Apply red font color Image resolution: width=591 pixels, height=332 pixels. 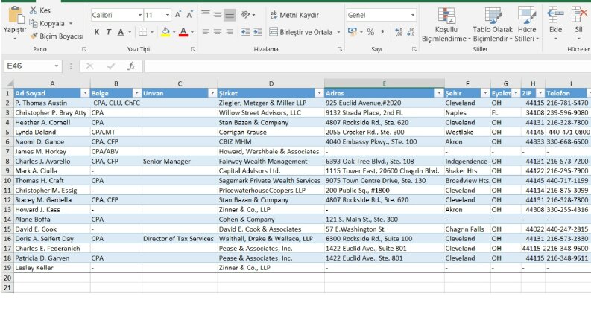point(183,32)
